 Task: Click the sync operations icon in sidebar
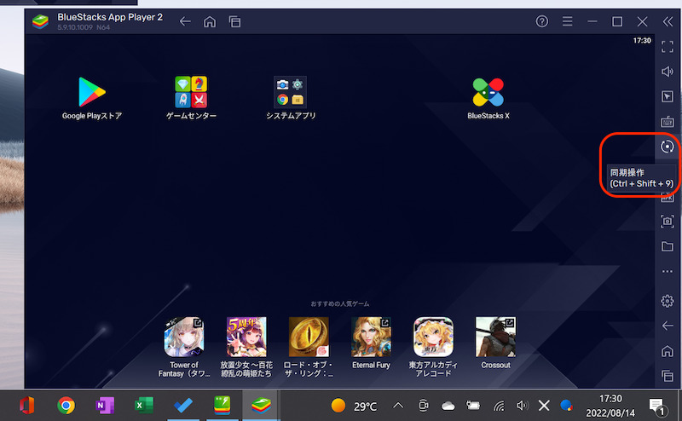(668, 147)
